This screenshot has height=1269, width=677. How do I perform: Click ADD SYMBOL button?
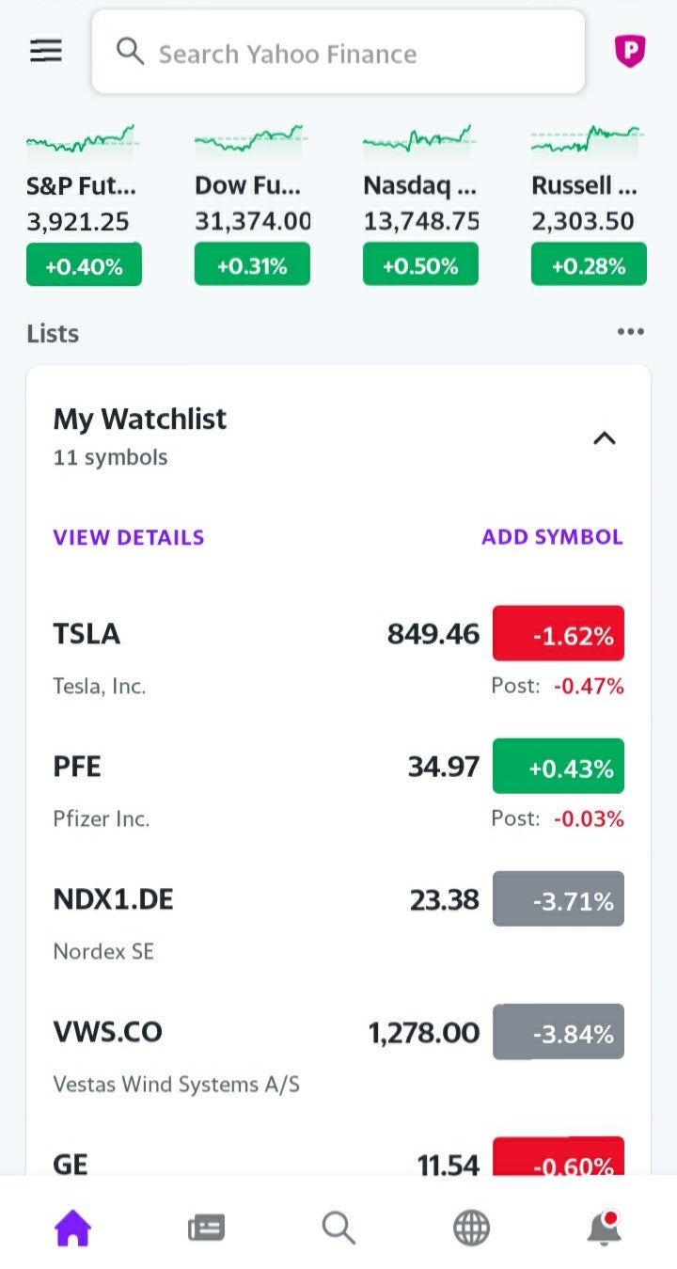[552, 537]
